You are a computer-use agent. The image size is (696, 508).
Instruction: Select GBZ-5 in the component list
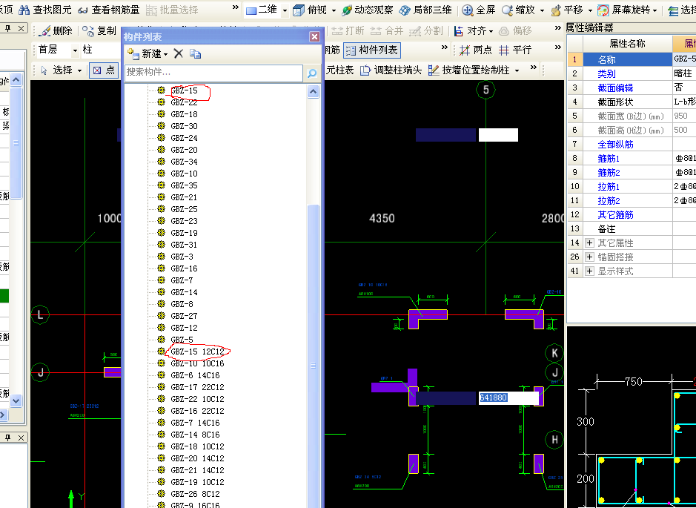(182, 340)
